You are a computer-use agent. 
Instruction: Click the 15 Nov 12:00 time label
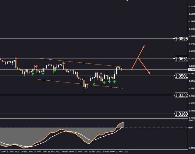pos(40,152)
